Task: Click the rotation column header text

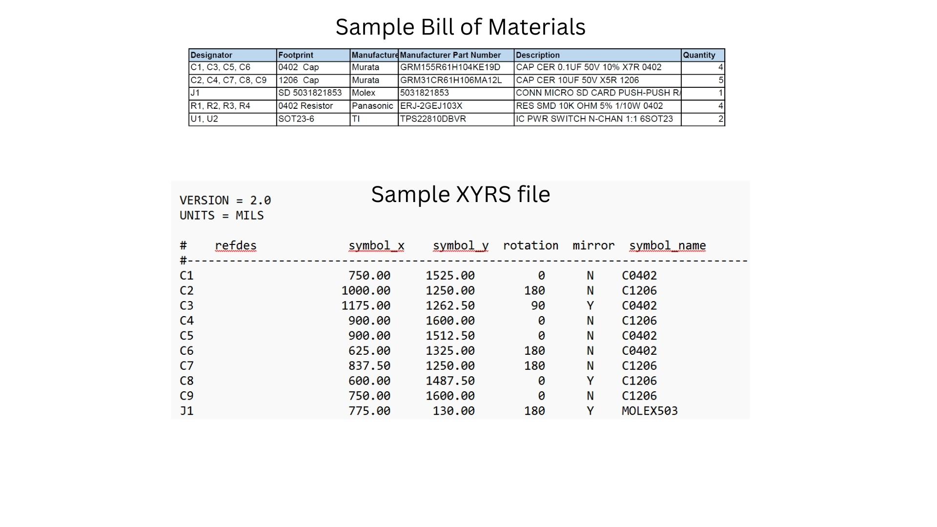Action: coord(531,245)
